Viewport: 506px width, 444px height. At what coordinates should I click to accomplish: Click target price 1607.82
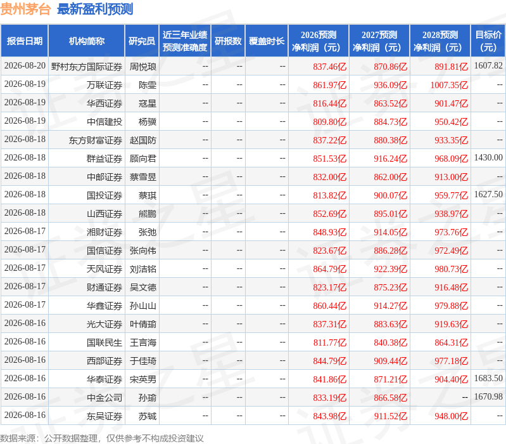point(488,65)
